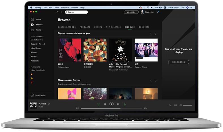Mute with the volume speaker icon
Screen dimensions: 223x132
(181, 105)
